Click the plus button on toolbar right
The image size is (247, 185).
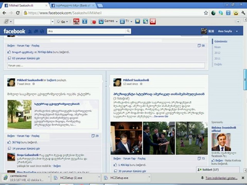[238, 22]
